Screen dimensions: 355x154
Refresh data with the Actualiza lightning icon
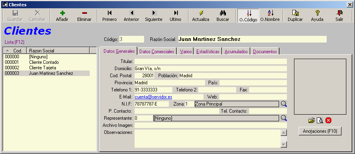tap(201, 13)
